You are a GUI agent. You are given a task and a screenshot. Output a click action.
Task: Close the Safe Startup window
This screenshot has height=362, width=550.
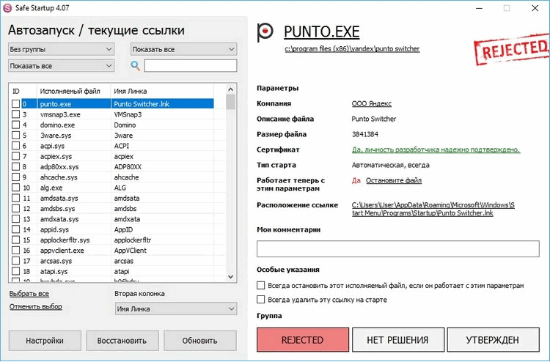(535, 8)
